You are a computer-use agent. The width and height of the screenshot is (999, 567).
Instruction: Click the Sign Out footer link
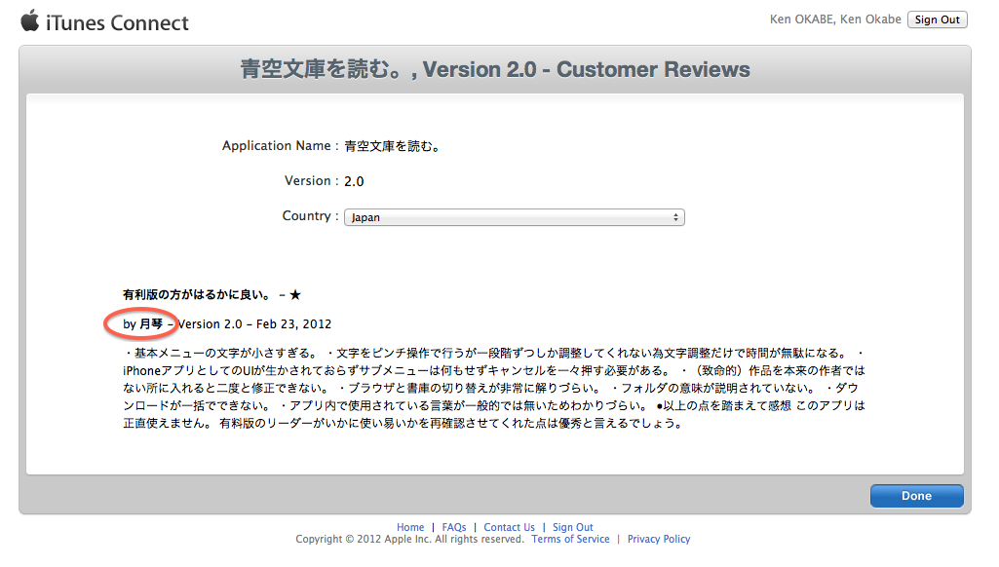[x=572, y=527]
